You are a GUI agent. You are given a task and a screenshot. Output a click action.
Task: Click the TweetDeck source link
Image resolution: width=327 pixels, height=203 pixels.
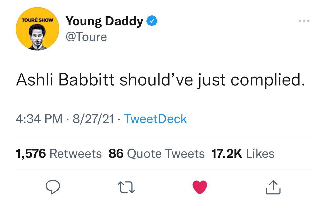[155, 119]
